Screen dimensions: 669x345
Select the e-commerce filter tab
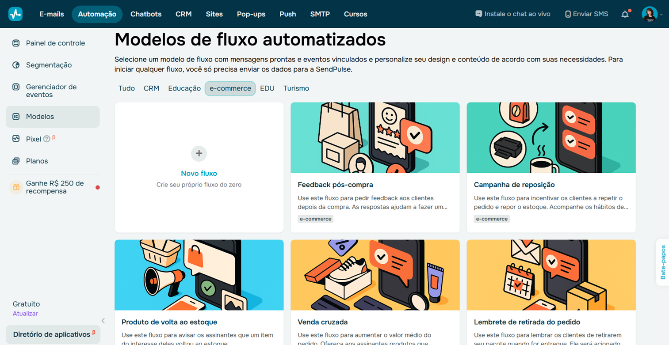click(x=230, y=88)
